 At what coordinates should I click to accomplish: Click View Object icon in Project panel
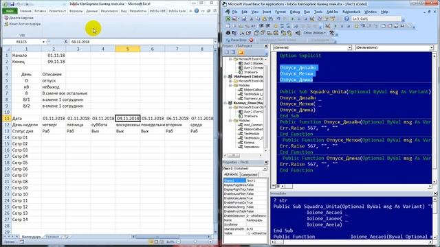click(233, 52)
